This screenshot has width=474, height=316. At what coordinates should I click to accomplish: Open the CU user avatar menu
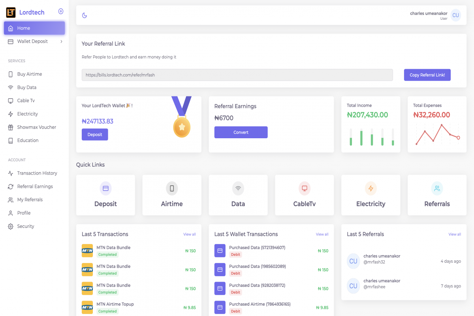tap(456, 15)
